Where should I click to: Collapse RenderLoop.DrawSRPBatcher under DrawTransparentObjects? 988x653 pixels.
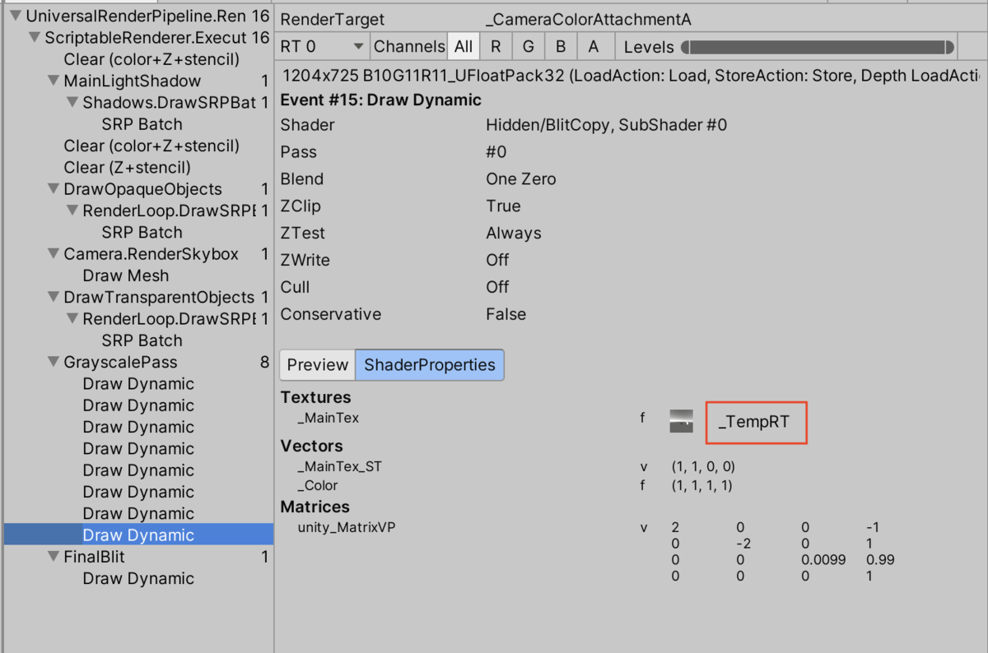[x=72, y=319]
